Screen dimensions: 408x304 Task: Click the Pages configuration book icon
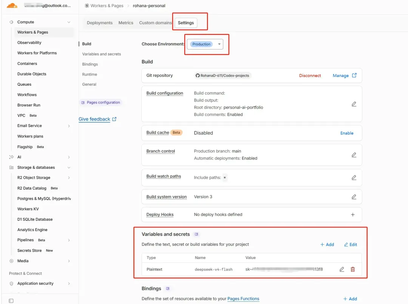pyautogui.click(x=83, y=102)
